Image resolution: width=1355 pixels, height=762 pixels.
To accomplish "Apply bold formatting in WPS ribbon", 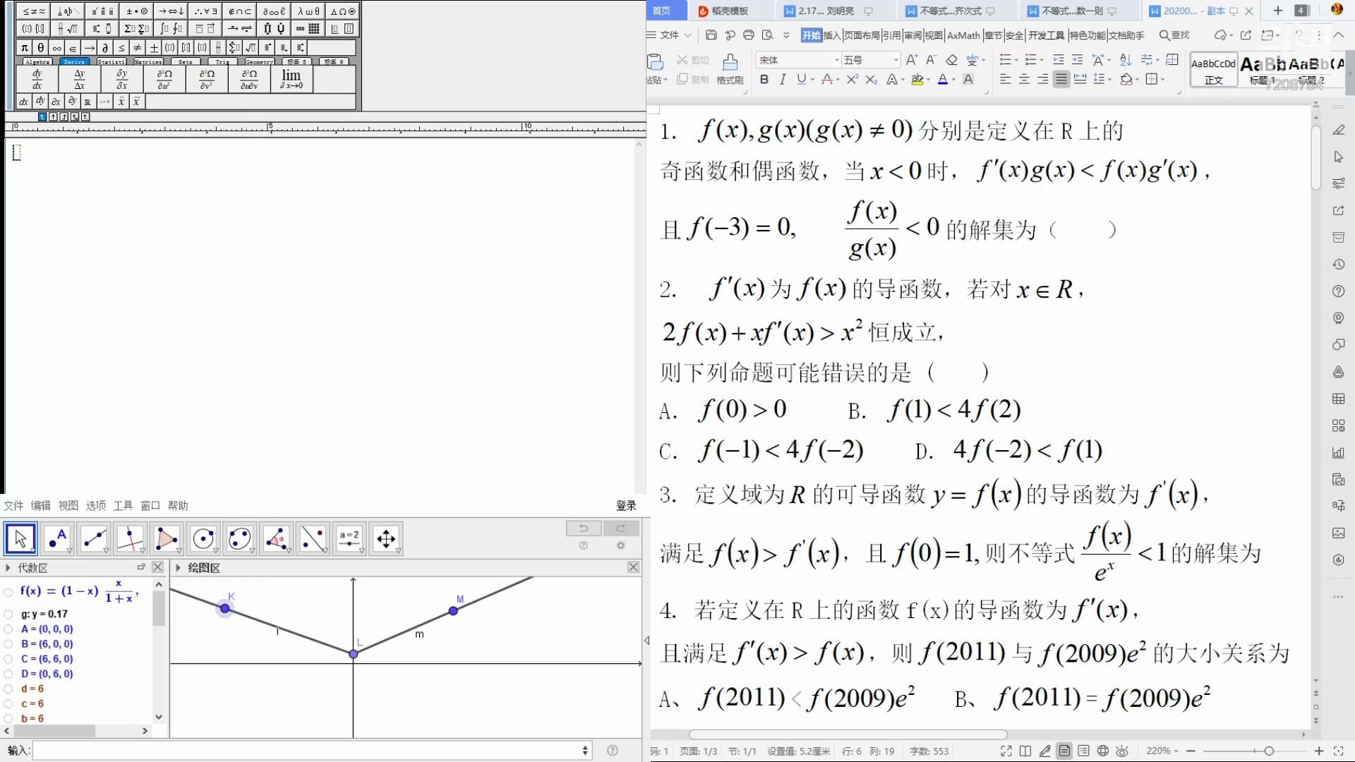I will coord(764,80).
